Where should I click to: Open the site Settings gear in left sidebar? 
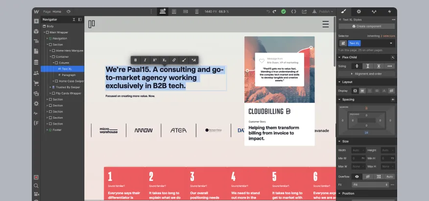[x=36, y=103]
